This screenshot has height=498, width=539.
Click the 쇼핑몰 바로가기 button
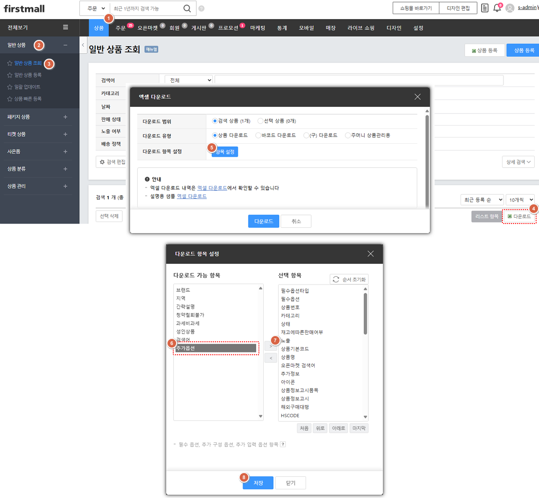coord(416,8)
